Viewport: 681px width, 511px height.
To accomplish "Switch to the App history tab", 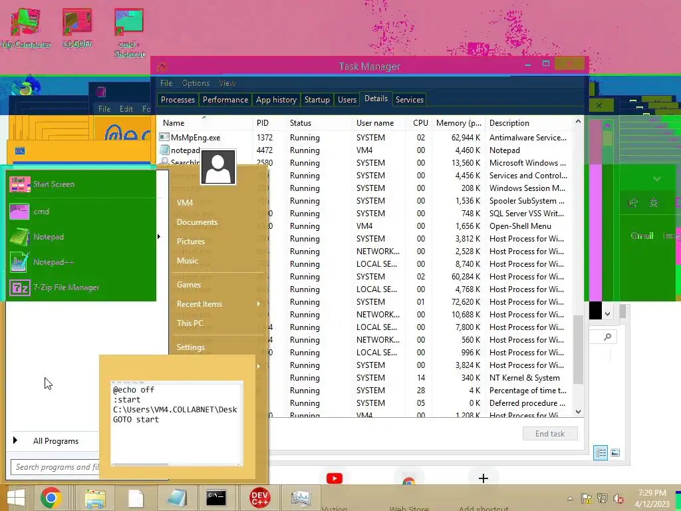I will [x=276, y=100].
